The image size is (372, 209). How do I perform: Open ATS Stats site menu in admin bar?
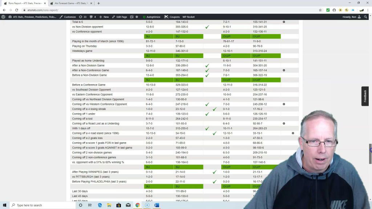click(x=32, y=17)
